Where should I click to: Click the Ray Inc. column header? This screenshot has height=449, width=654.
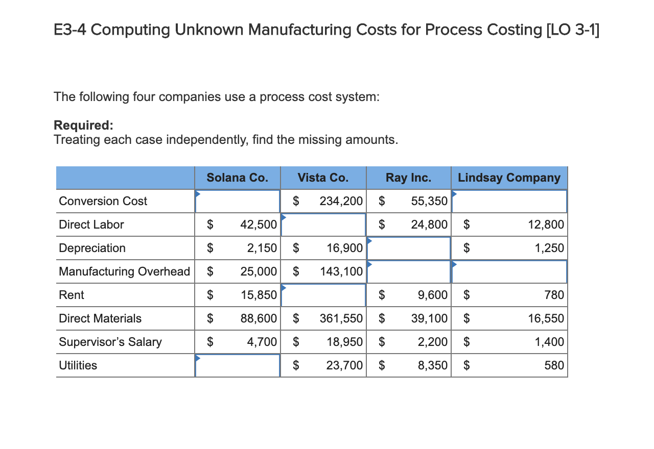[408, 177]
